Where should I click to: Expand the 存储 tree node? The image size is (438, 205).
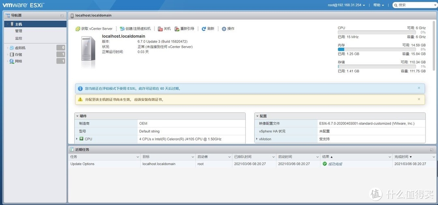(x=8, y=54)
